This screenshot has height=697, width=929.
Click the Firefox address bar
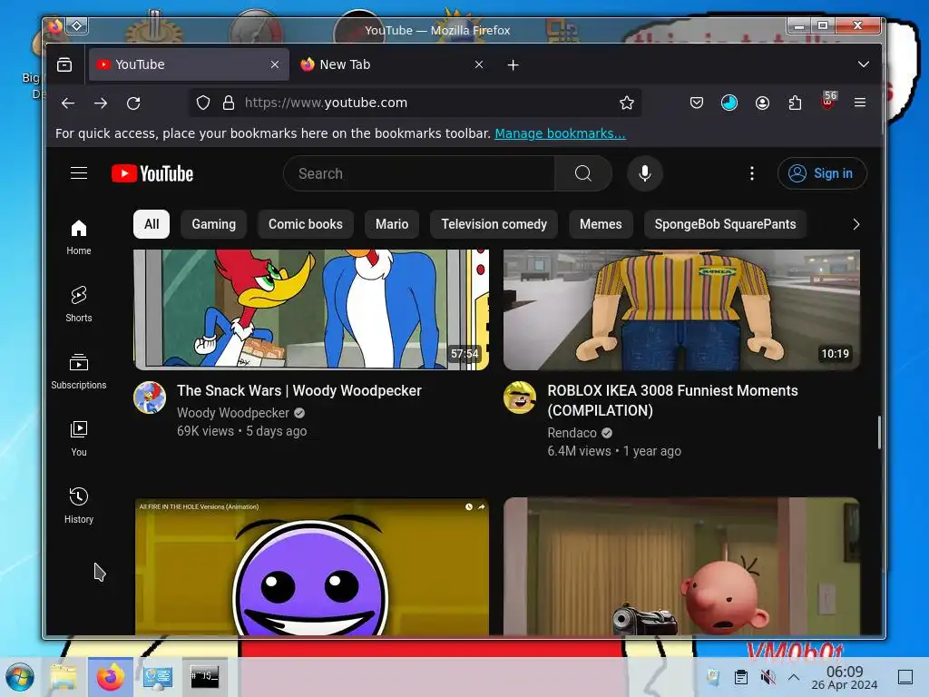(415, 103)
